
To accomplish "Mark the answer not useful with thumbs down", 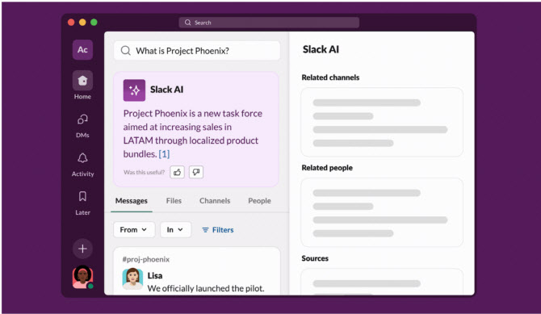I will tap(196, 172).
